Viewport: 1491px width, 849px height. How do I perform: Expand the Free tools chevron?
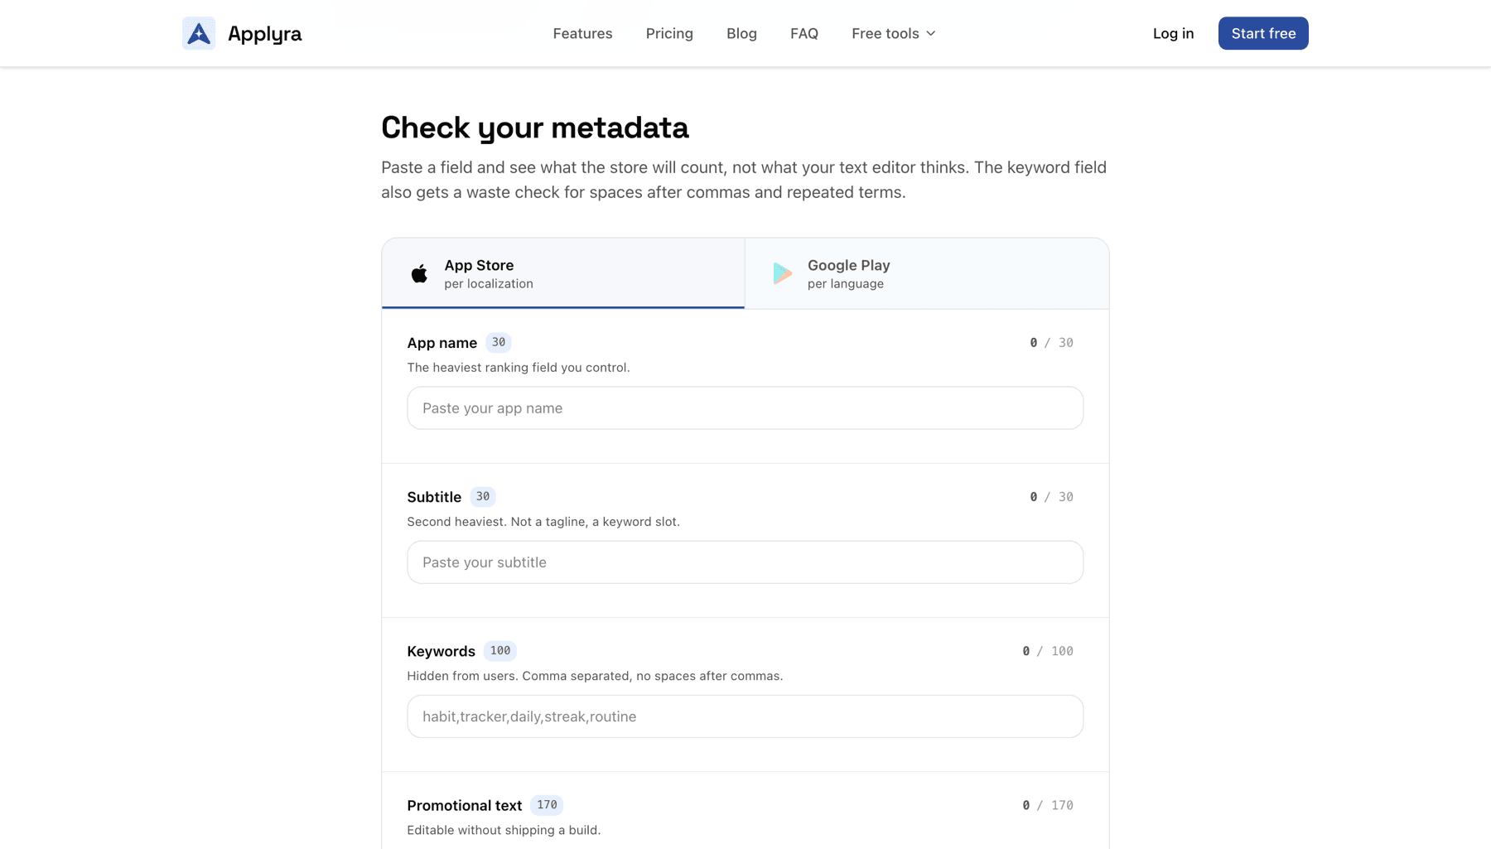931,34
